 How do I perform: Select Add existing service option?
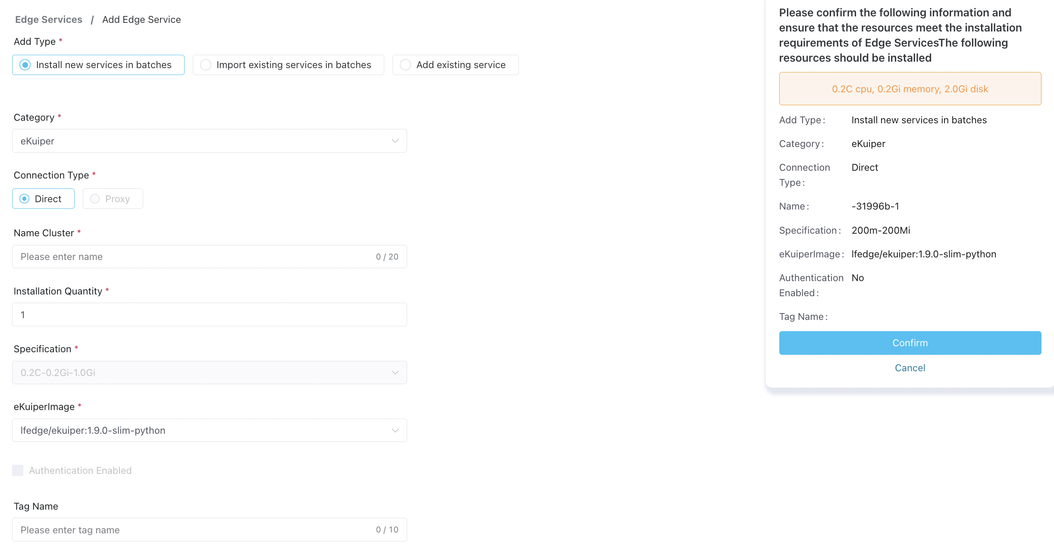(x=455, y=65)
